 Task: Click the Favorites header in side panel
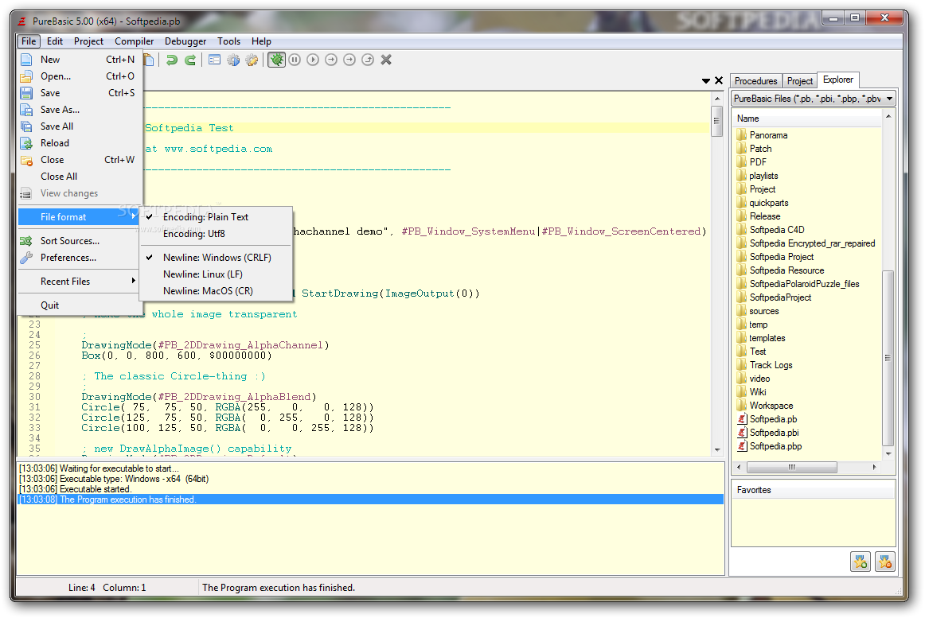click(813, 490)
